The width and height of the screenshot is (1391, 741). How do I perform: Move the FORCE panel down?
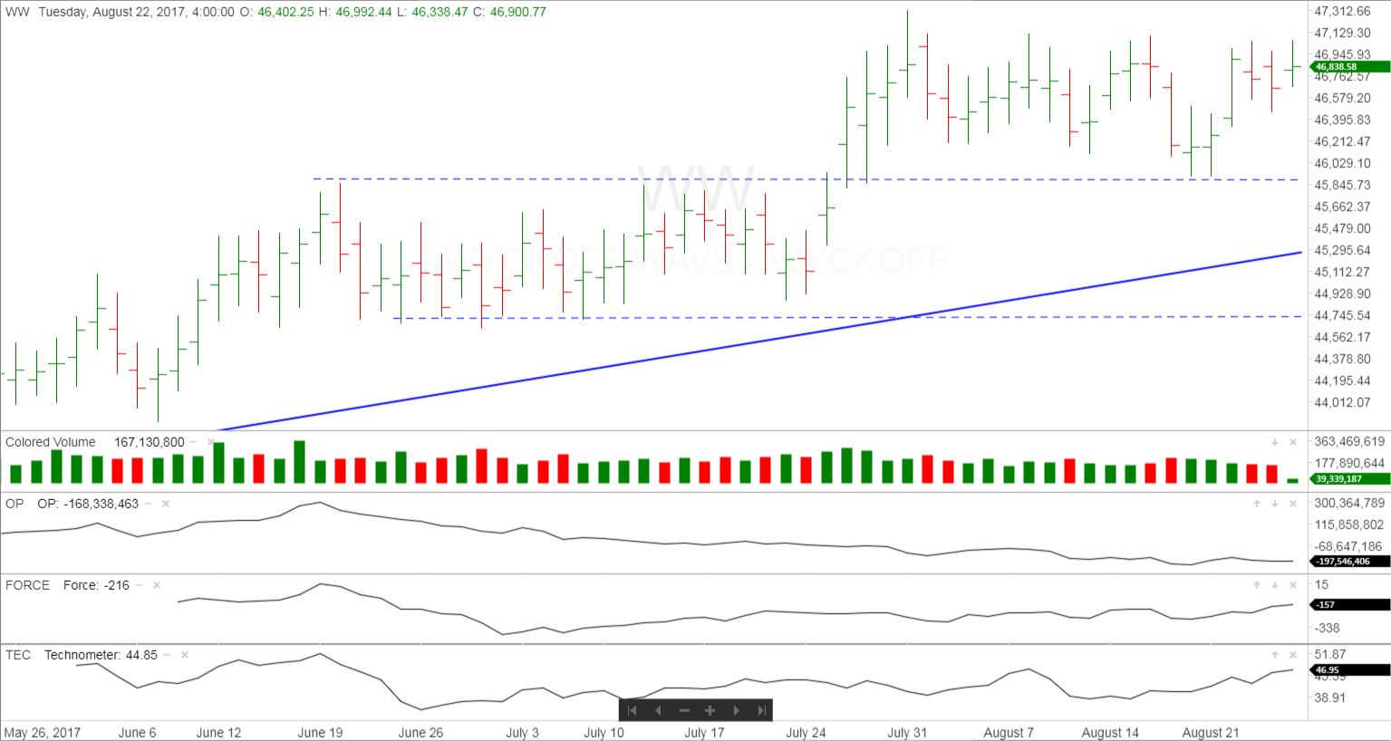[1275, 585]
